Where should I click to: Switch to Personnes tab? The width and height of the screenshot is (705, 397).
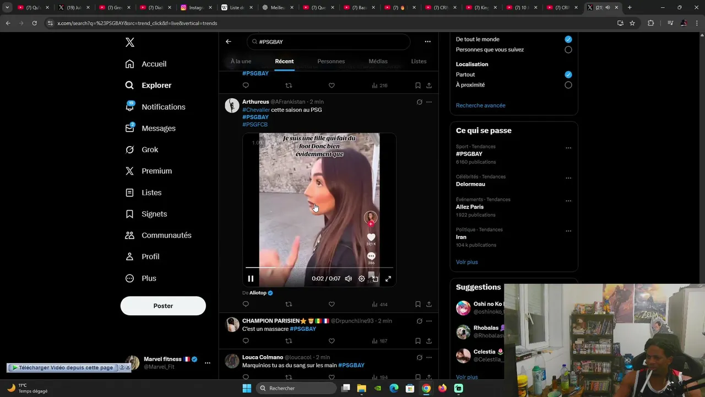click(331, 61)
